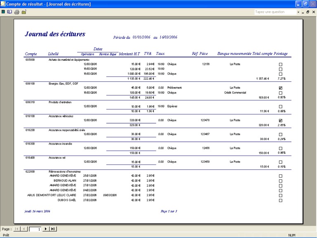
Task: Click the 'TVA' column header
Action: click(x=148, y=54)
